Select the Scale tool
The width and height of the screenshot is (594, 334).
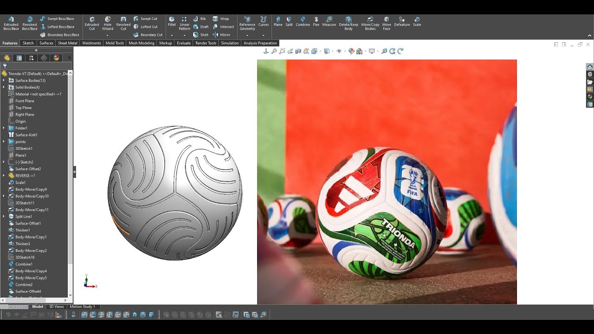coord(417,21)
